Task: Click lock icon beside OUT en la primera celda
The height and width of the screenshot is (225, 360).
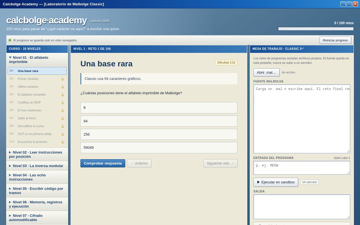Action: [x=63, y=134]
